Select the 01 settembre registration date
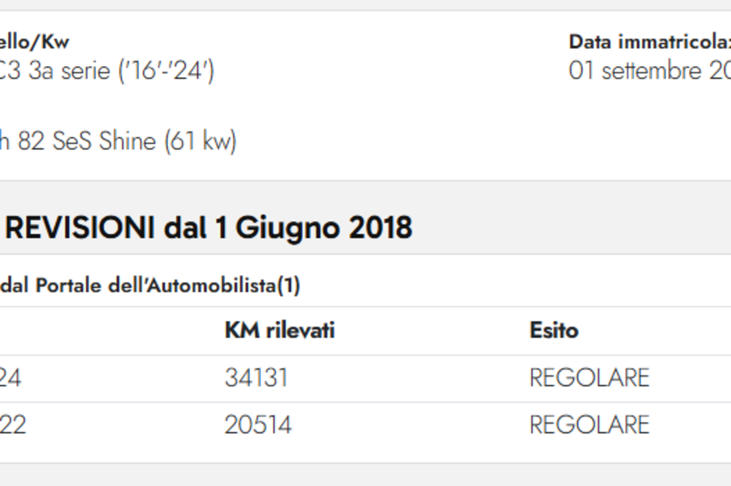 (x=650, y=71)
